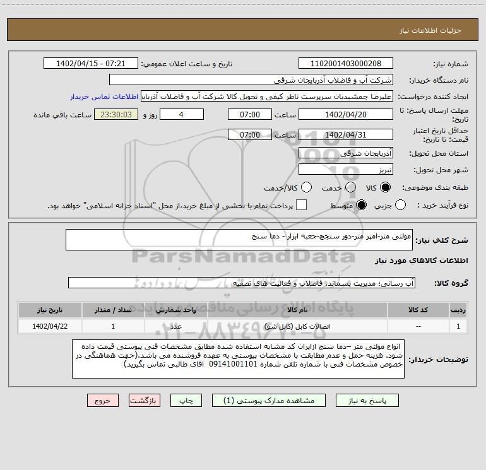Open اطلاعات تماس خریدار link

pos(104,97)
